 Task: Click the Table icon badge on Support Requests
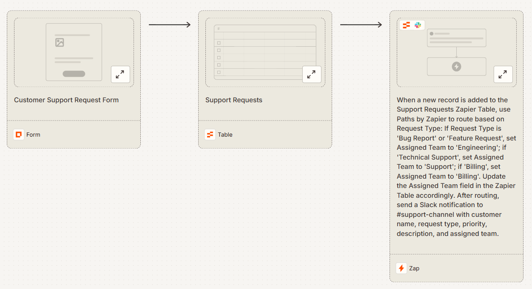[x=210, y=134]
